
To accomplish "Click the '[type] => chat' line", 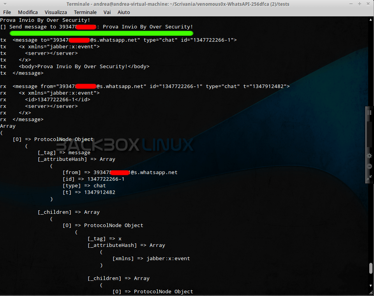I will [84, 185].
